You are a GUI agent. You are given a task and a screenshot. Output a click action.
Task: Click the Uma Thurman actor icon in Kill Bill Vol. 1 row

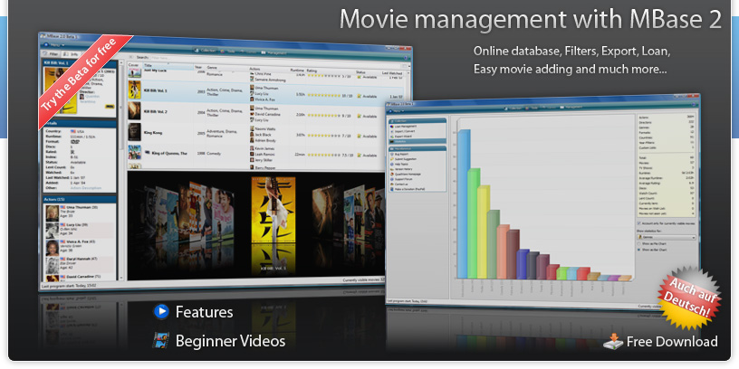coord(252,88)
